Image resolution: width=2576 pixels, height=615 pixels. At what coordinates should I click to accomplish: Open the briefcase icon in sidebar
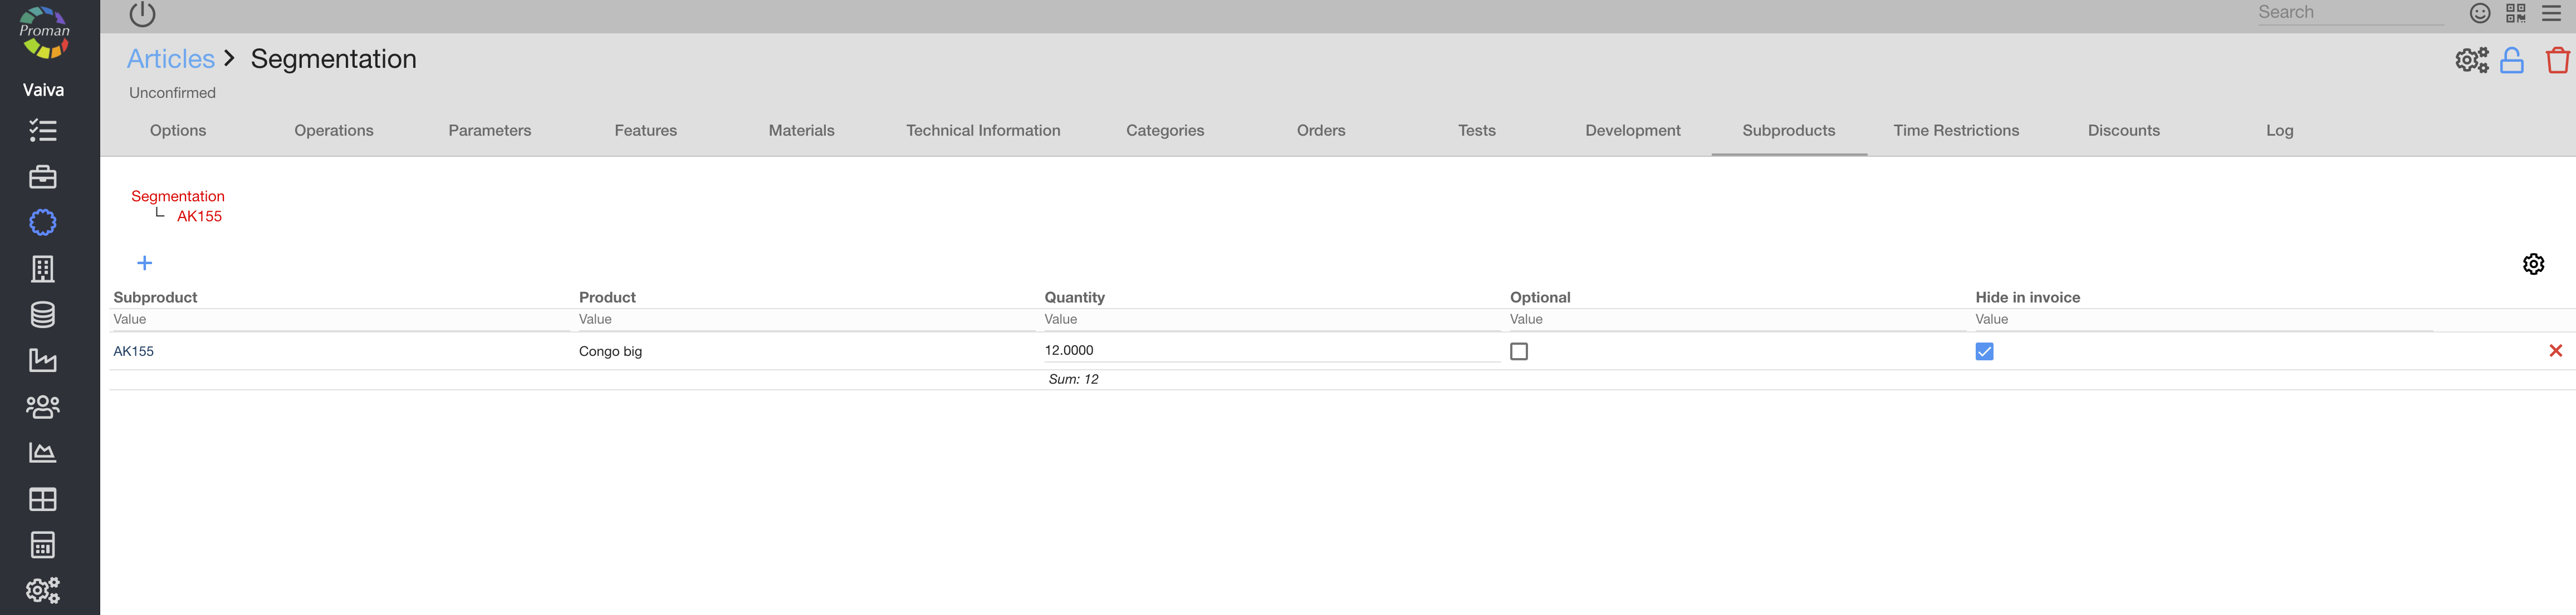tap(43, 177)
